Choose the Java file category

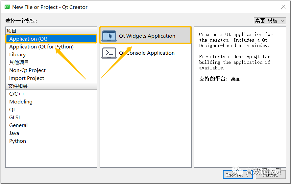51,133
